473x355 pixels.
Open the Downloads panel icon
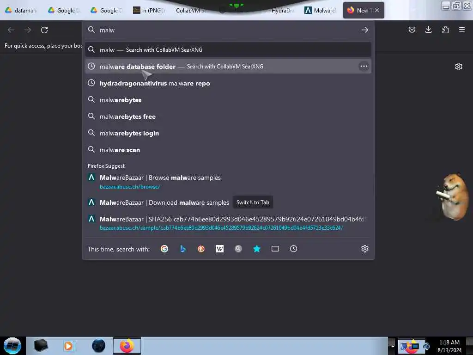tap(428, 30)
